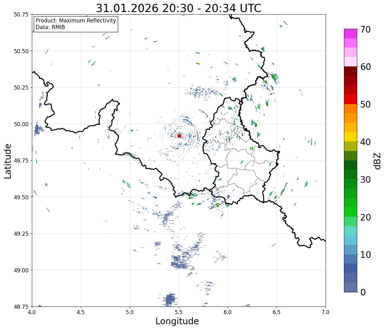Click the bright red colorbar segment above 50
Viewport: 385px width, 329px height.
tap(351, 99)
